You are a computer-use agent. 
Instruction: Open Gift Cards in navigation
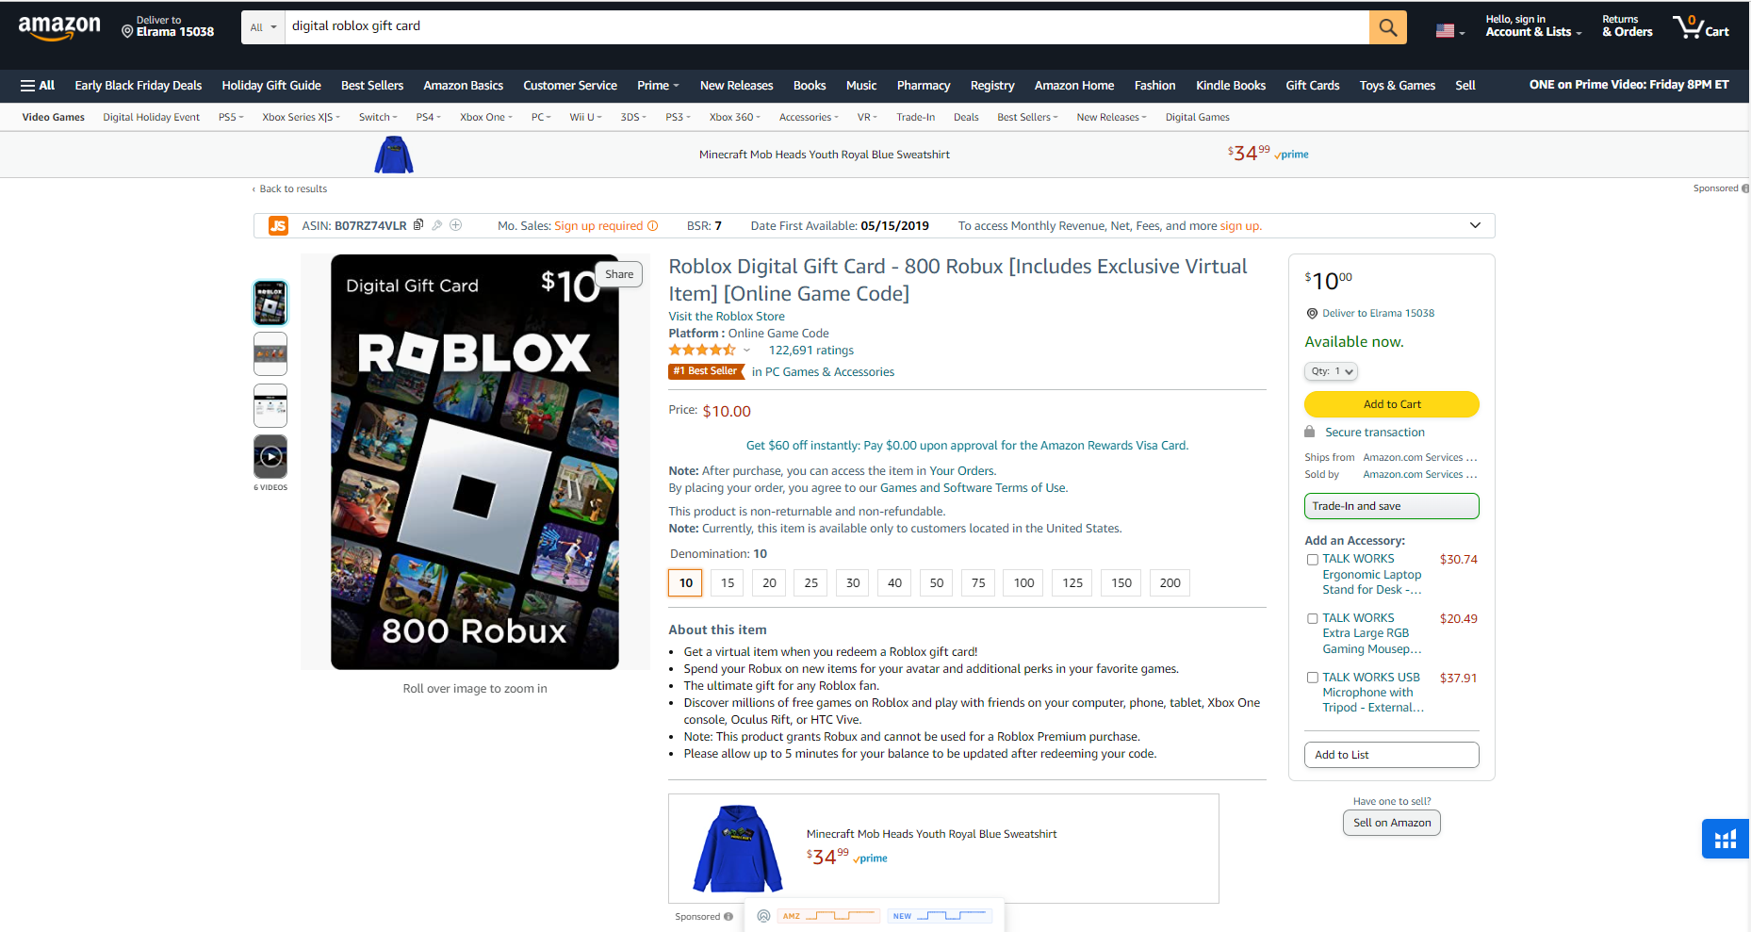pos(1313,85)
